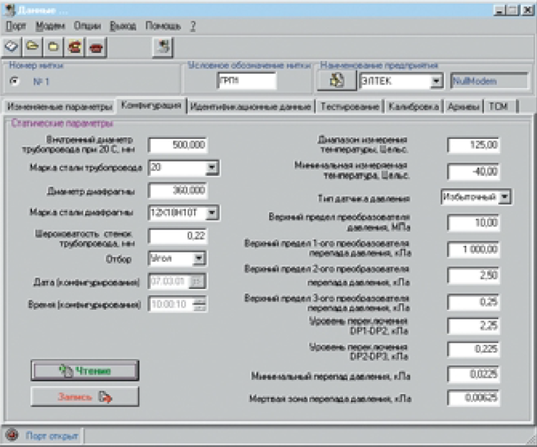
Task: Click the Порт открыт status text
Action: click(52, 436)
